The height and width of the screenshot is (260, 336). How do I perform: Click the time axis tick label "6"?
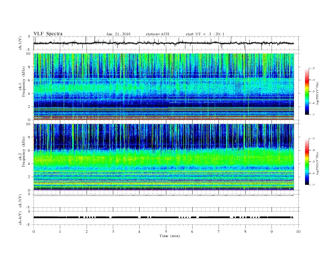point(192,232)
